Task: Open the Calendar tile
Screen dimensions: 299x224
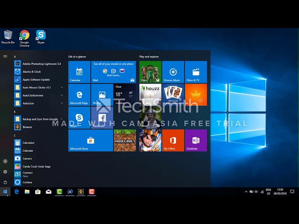Action: 79,72
